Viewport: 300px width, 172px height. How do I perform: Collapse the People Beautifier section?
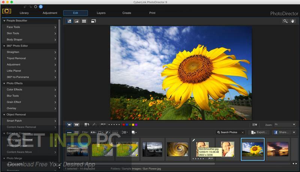point(4,21)
